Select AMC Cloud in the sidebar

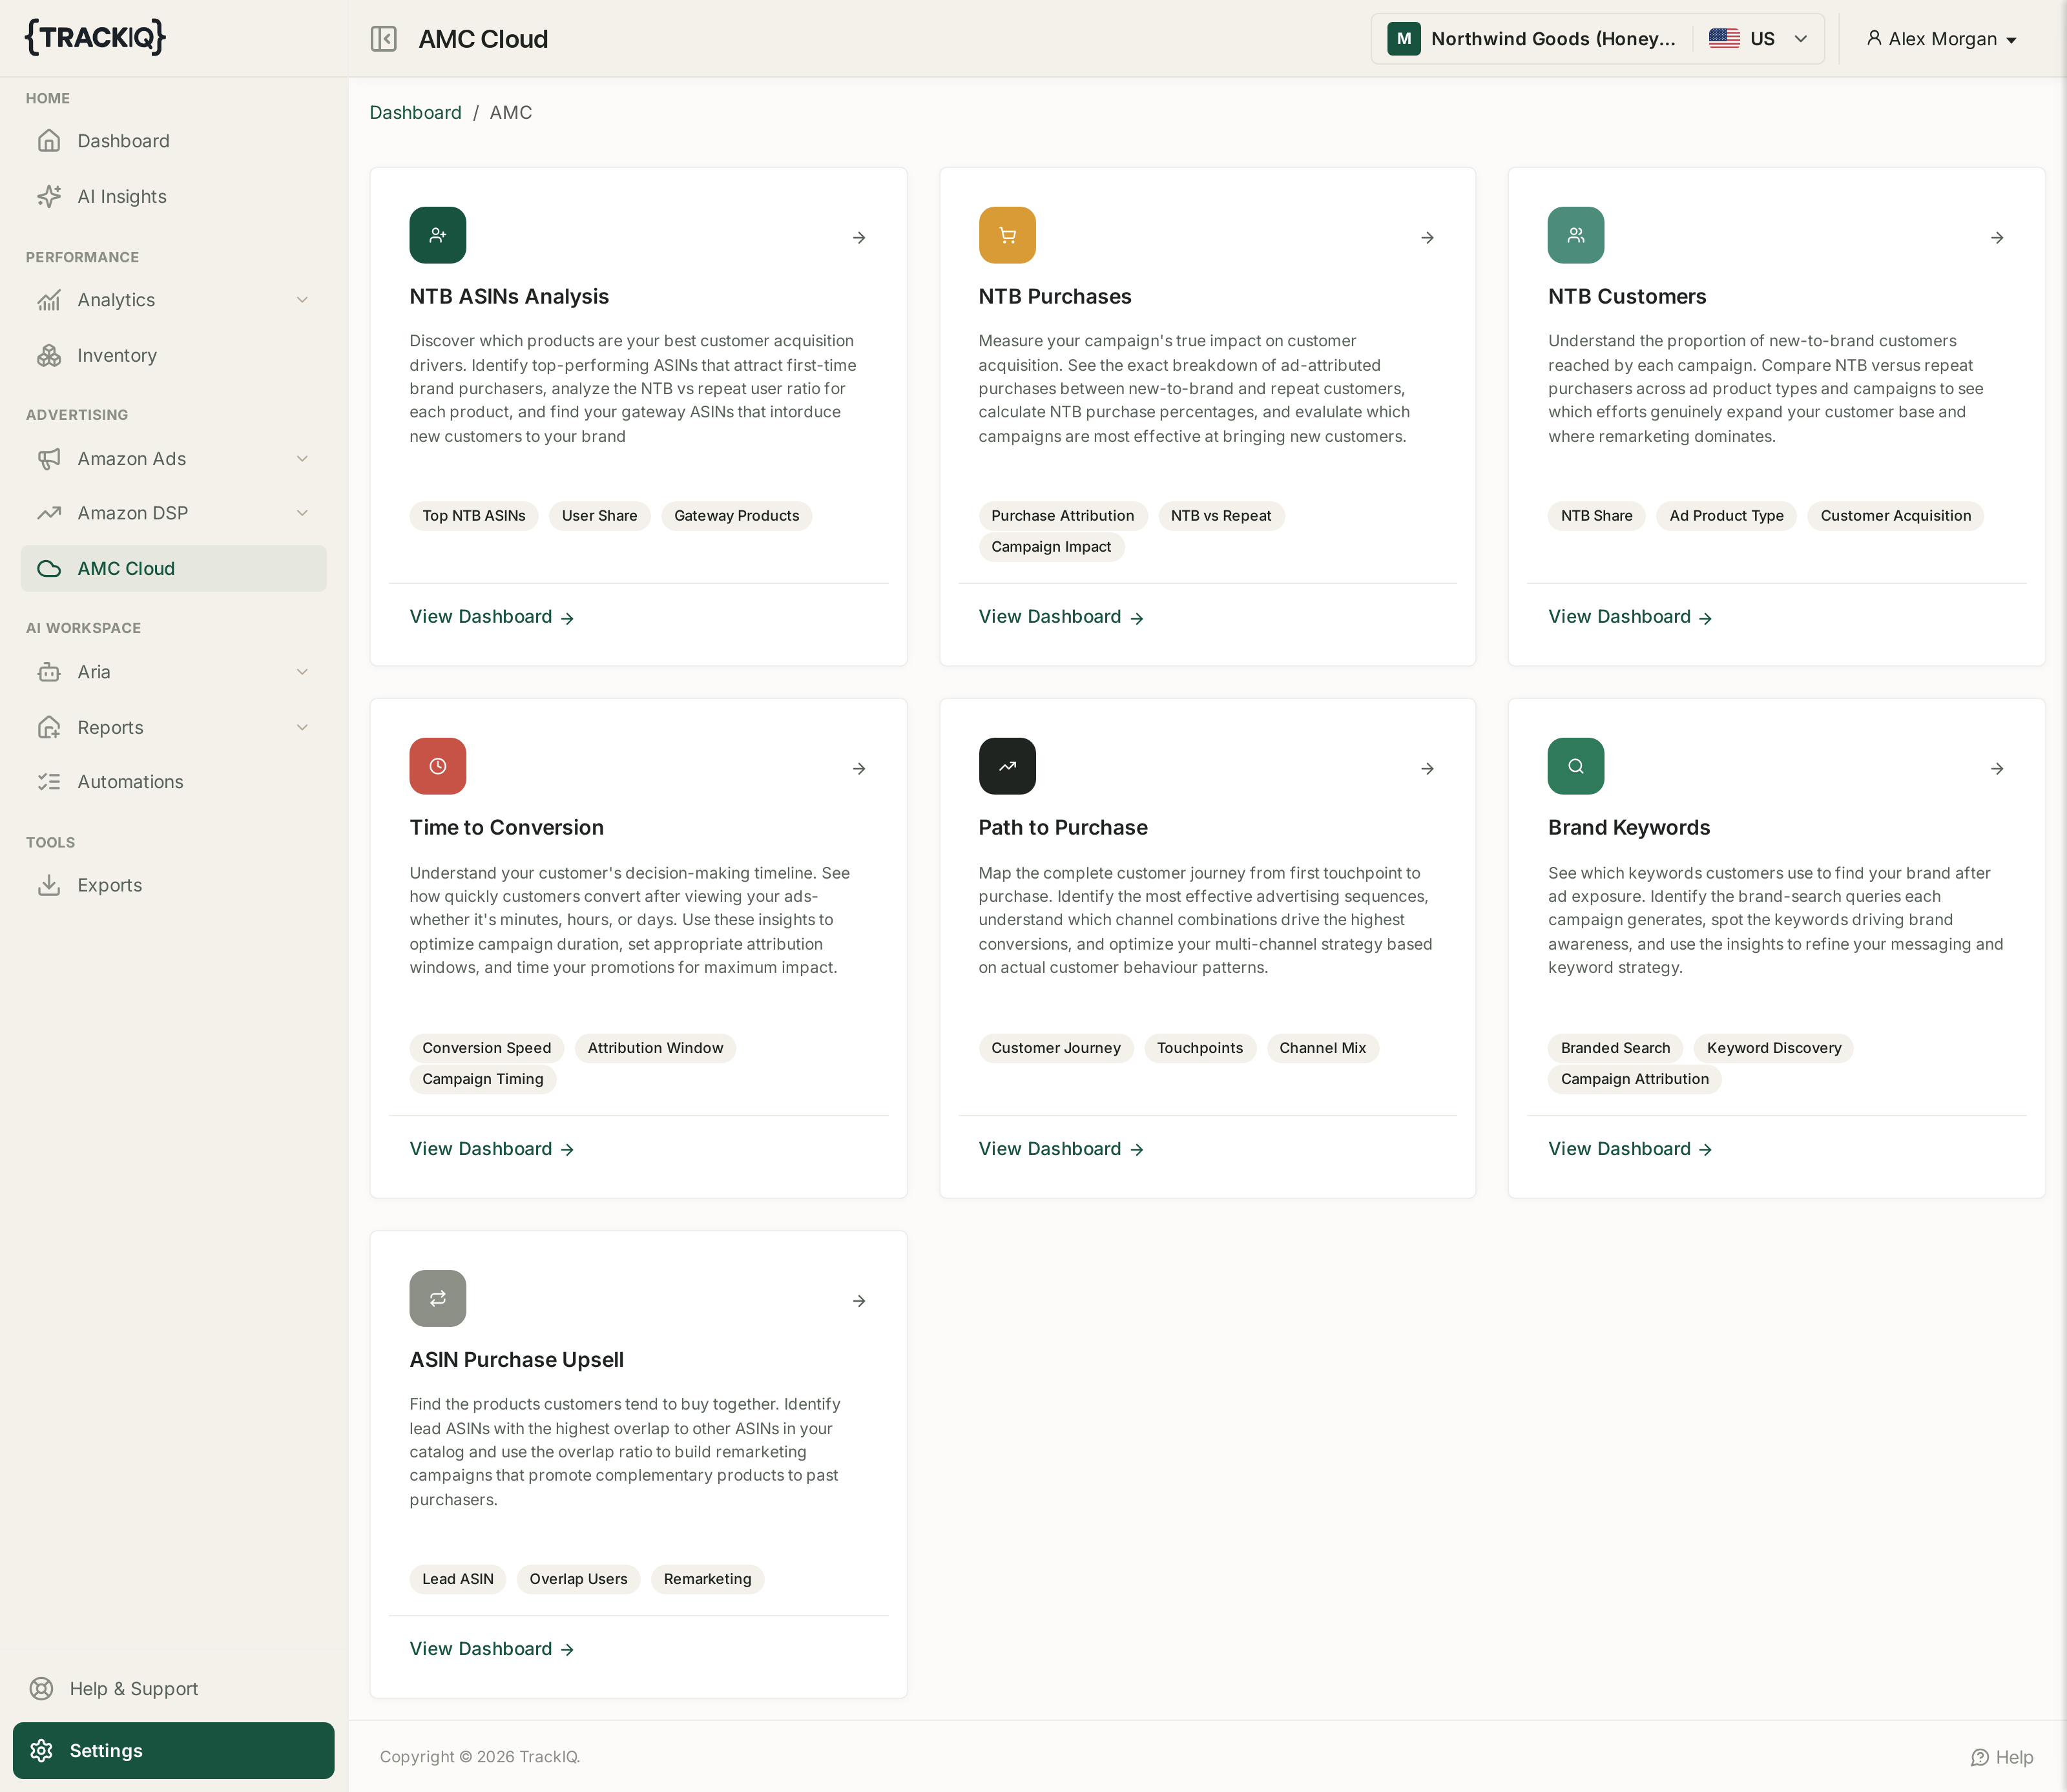click(x=173, y=568)
